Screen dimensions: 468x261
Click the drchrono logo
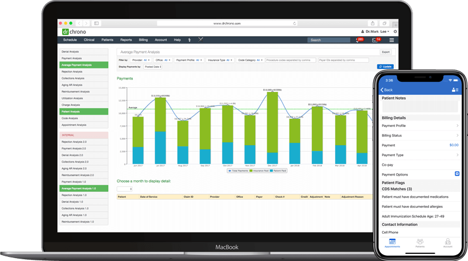(74, 32)
